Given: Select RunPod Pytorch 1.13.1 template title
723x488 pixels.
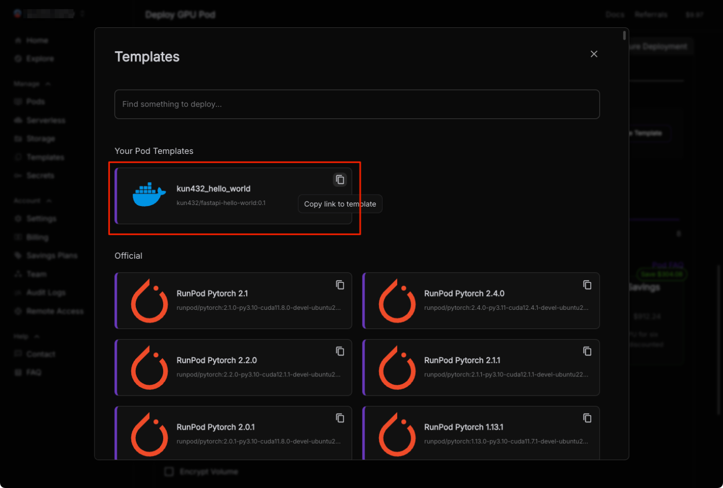Looking at the screenshot, I should pyautogui.click(x=464, y=427).
